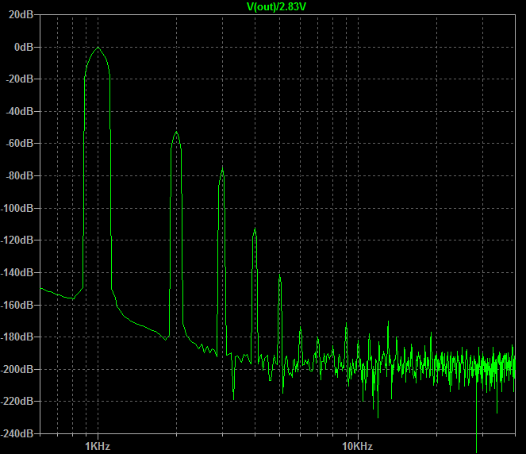Click the third harmonic peak near -75dB
Image resolution: width=526 pixels, height=454 pixels.
tap(222, 167)
